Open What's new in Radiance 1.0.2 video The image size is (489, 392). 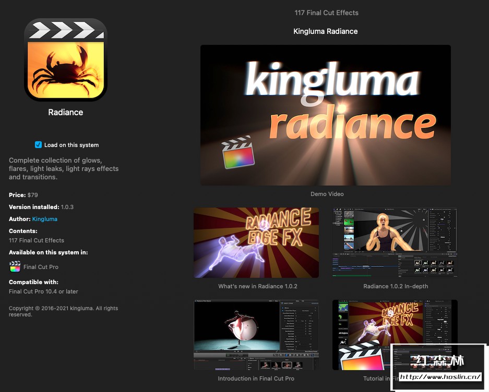coord(256,243)
